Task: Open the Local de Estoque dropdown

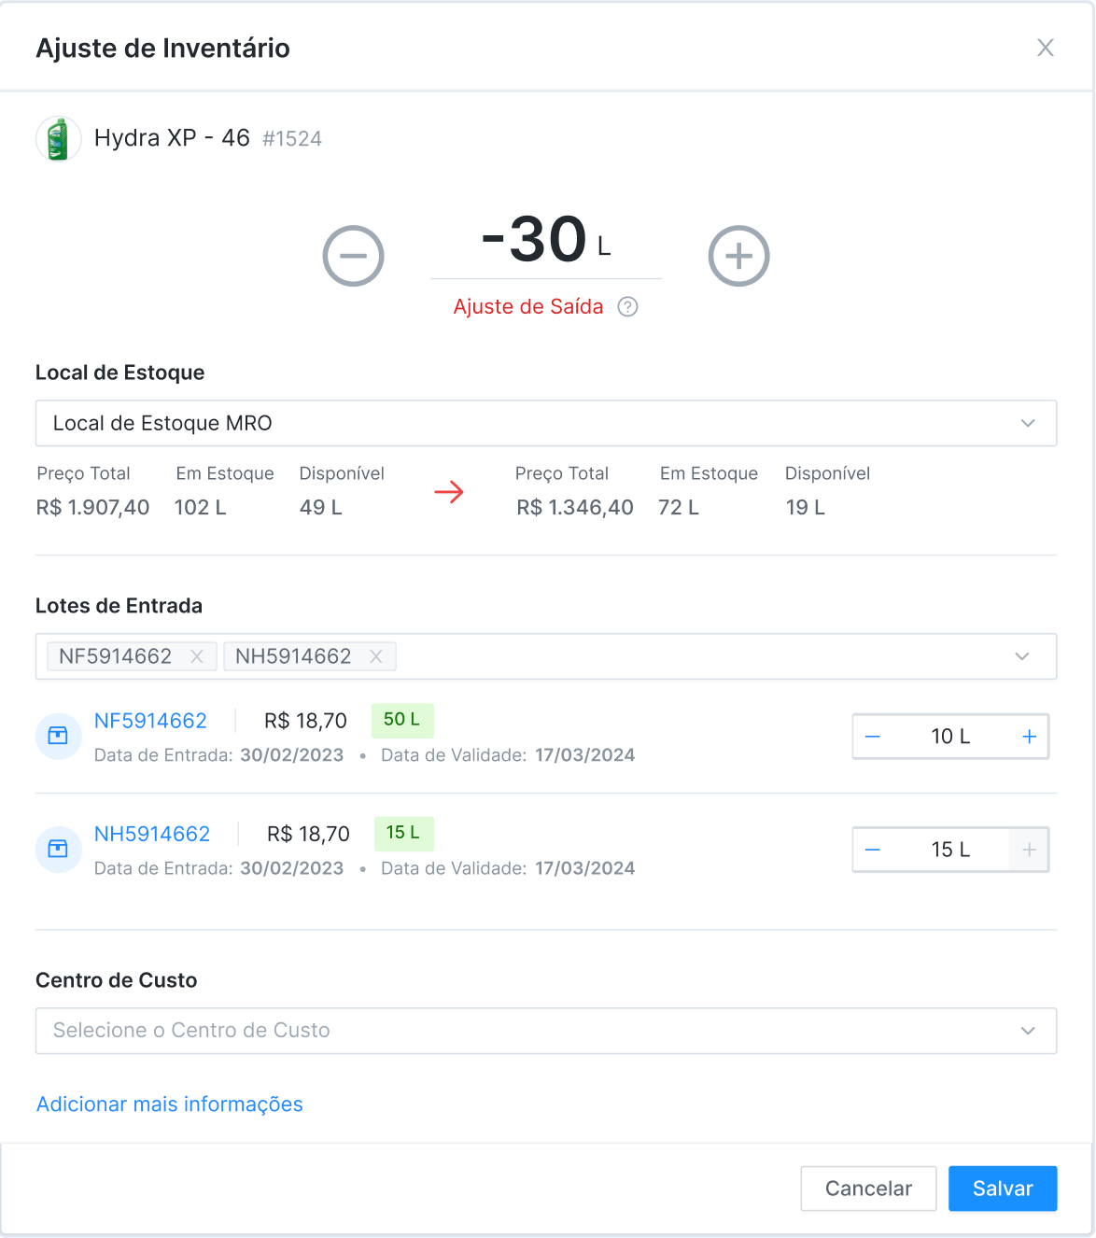Action: tap(545, 423)
